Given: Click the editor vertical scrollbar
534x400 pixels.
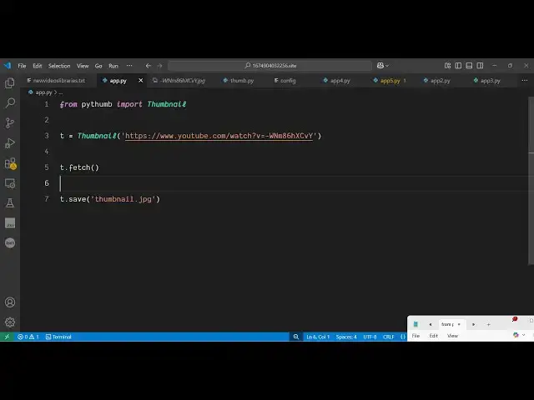Looking at the screenshot, I should pos(531,180).
